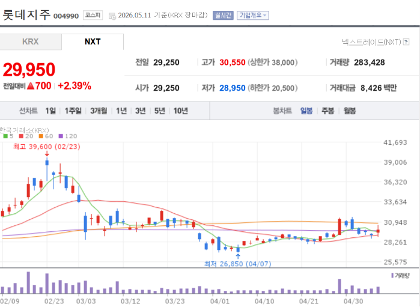Click the 04/30 date on the chart axis

[353, 301]
